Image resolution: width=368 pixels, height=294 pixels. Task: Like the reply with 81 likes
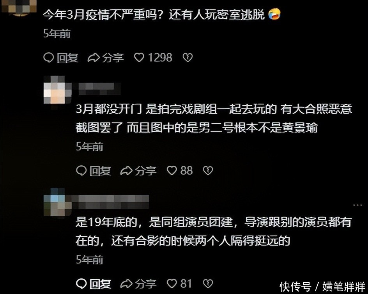click(x=179, y=284)
